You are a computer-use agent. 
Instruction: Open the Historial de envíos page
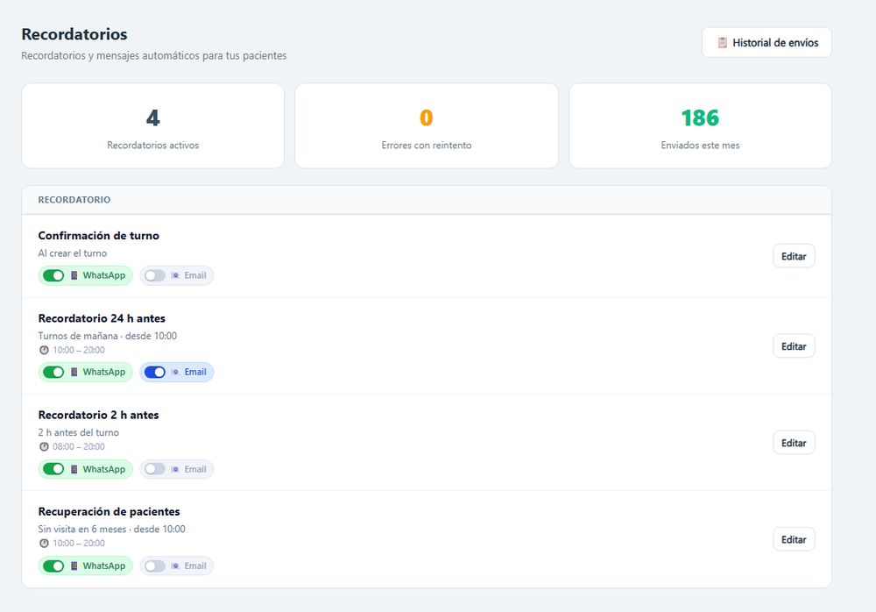766,42
